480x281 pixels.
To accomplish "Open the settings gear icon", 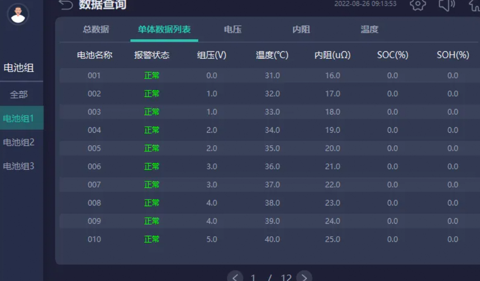I will click(418, 4).
